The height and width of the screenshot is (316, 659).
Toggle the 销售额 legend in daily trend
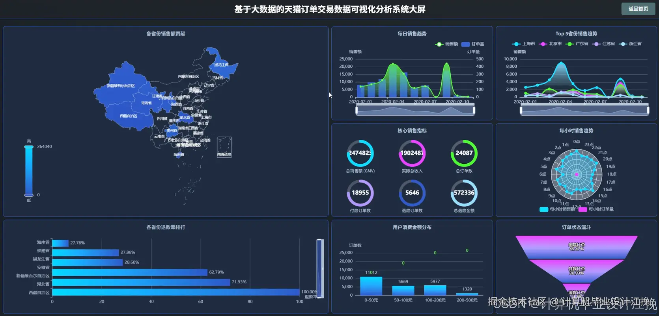(446, 44)
